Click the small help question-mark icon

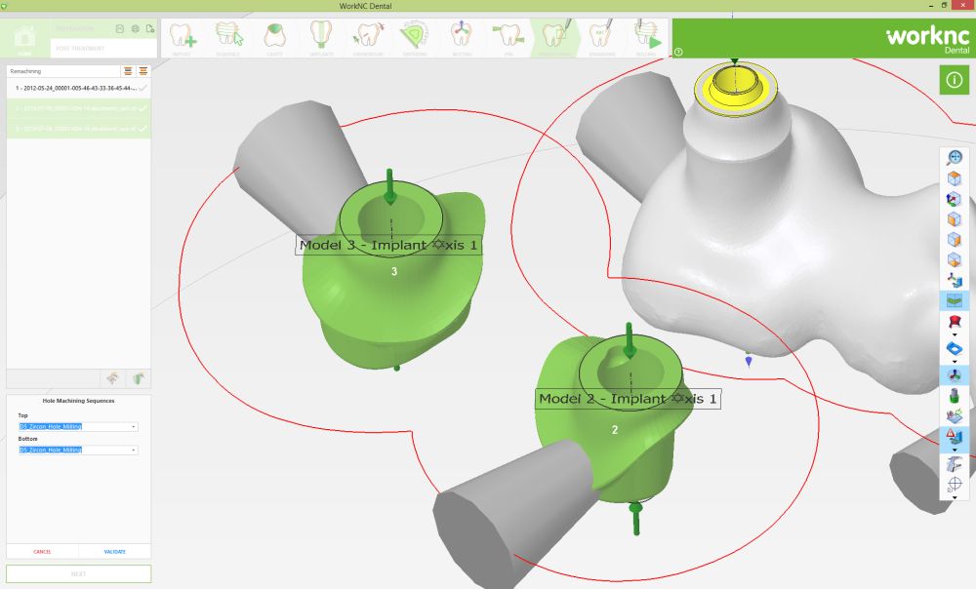pyautogui.click(x=678, y=53)
